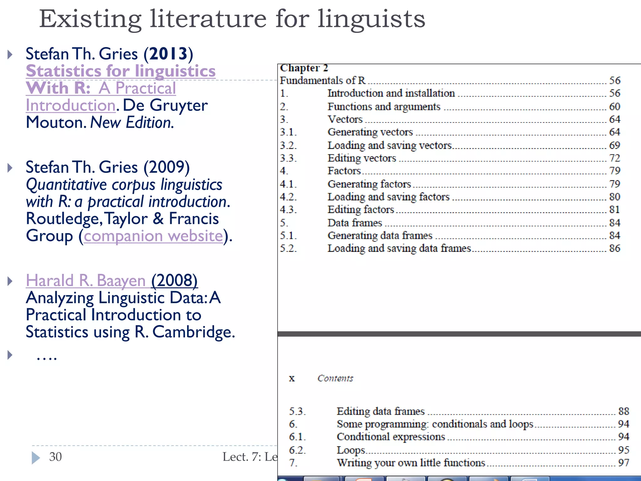The image size is (641, 481).
Task: Select the italic title 'Quantitative corpus linguistics'
Action: point(124,184)
